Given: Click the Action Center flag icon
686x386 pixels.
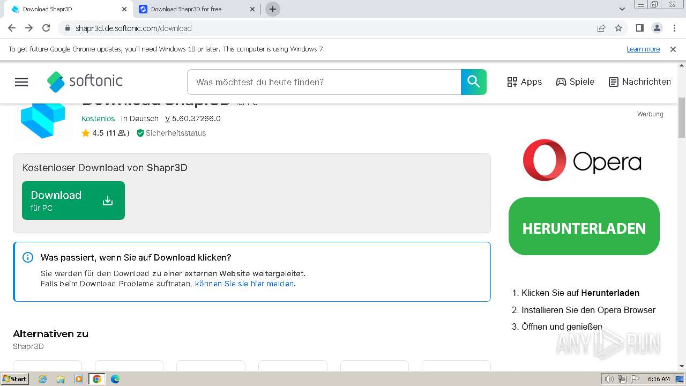Looking at the screenshot, I should tap(635, 379).
